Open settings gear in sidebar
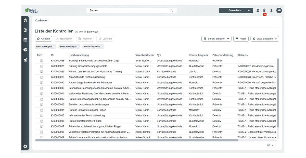Screen dimensions: 306x158 pyautogui.click(x=25, y=146)
